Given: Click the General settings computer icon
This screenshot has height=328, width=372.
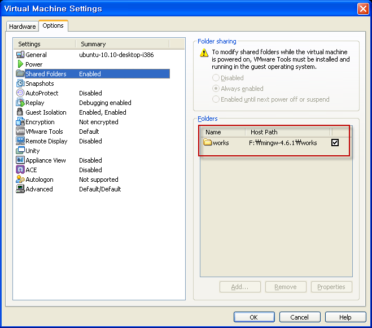Looking at the screenshot, I should [x=20, y=55].
